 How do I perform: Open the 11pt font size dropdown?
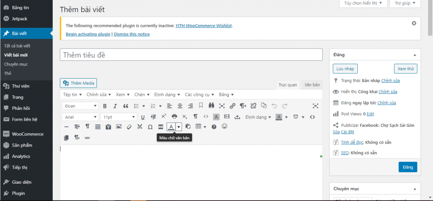pos(118,117)
